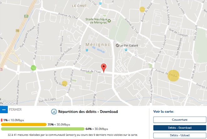This screenshot has width=207, height=139.
Task: Click the '35% < 30.0Mbps' label
Action: 59,125
